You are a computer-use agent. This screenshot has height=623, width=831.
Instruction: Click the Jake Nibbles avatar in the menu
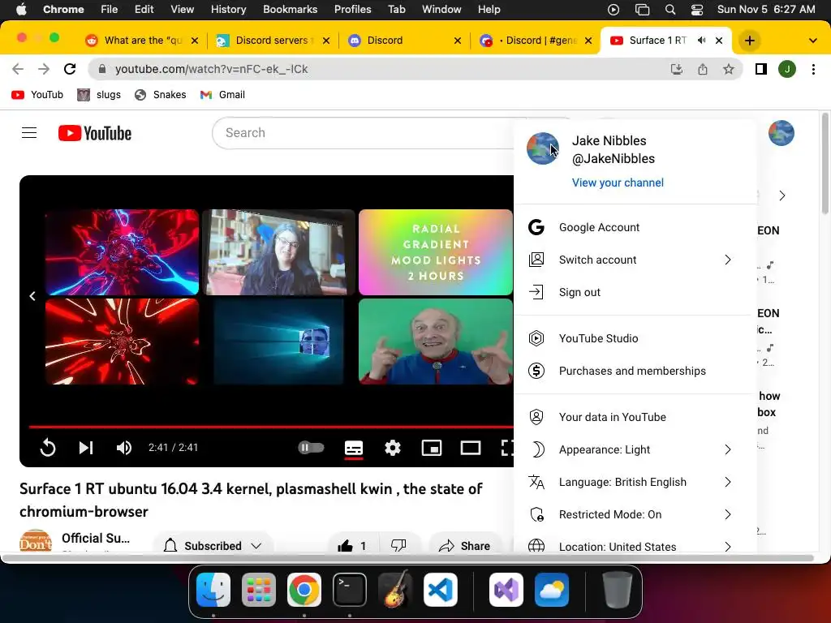point(542,148)
